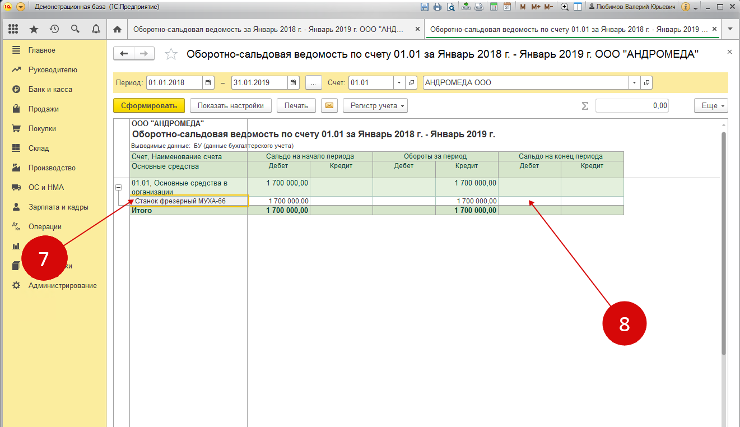Click the forward arrow navigation button
740x427 pixels.
pos(144,53)
